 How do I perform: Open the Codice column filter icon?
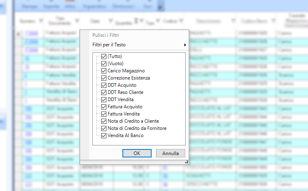coord(181,21)
